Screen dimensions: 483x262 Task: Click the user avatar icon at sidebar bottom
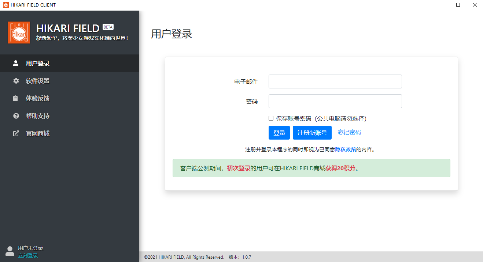click(x=10, y=251)
